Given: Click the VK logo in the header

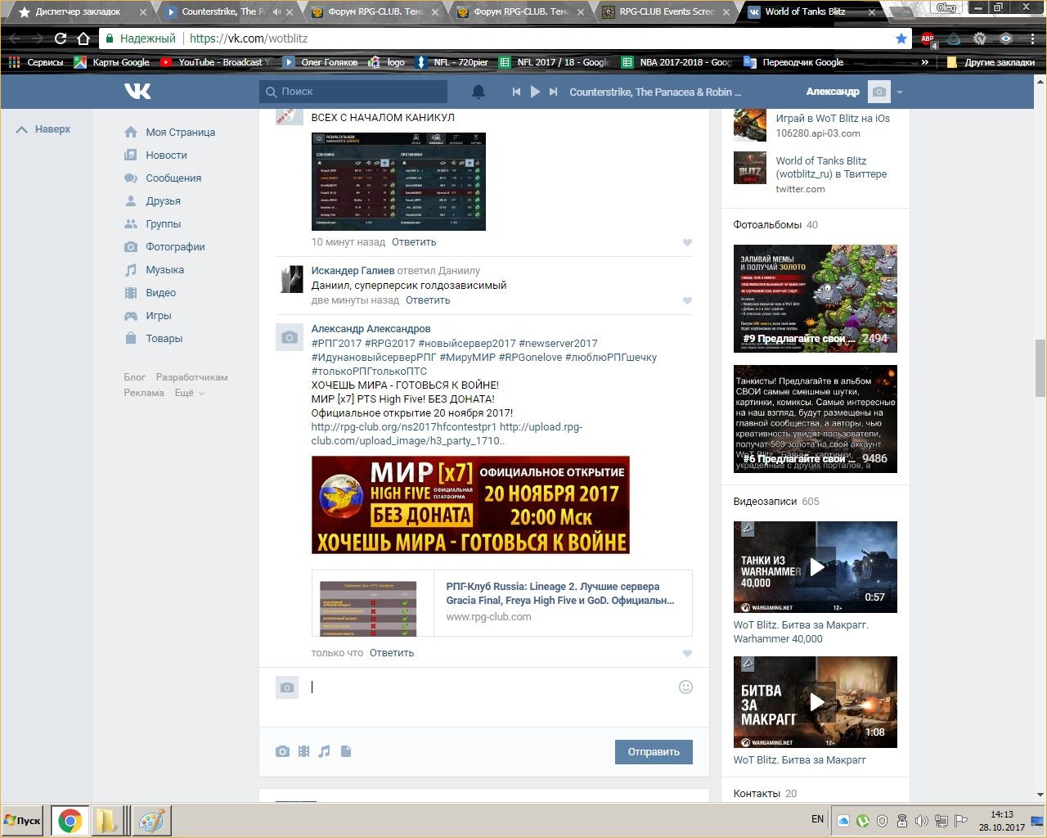Looking at the screenshot, I should (x=137, y=91).
